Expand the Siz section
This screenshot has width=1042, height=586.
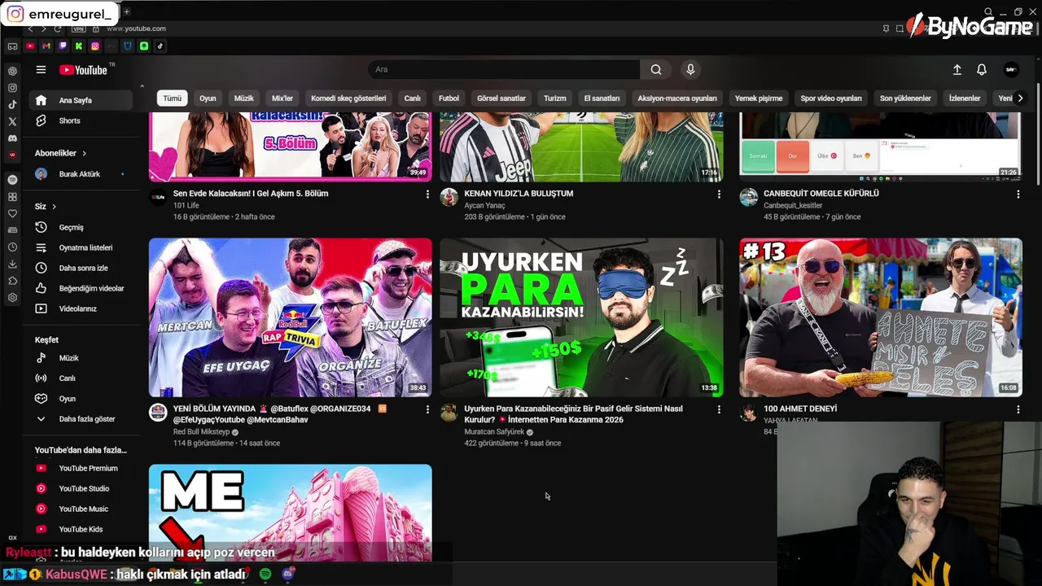coord(46,207)
